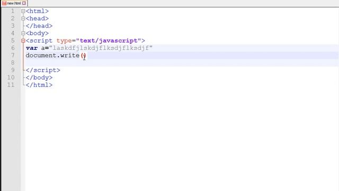Click the string "laskdfjlskdjflksdjflksdjf"

(101, 48)
